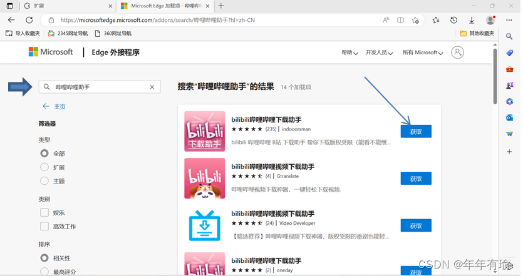Click the site lock icon in address bar
523x276 pixels.
pos(51,20)
